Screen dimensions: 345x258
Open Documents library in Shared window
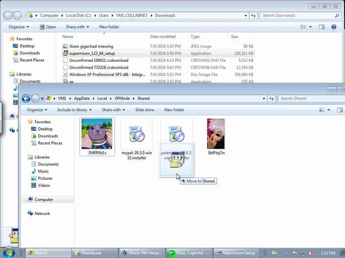click(x=45, y=164)
